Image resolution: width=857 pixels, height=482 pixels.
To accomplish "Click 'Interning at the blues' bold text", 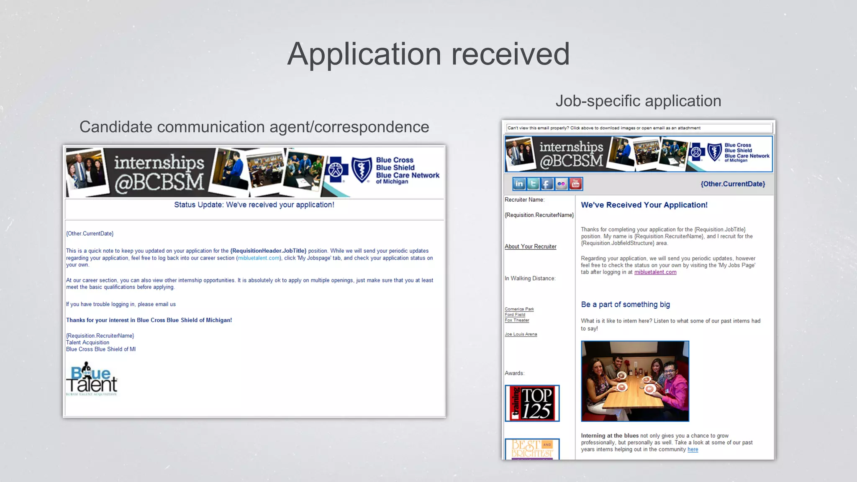I will pyautogui.click(x=610, y=436).
